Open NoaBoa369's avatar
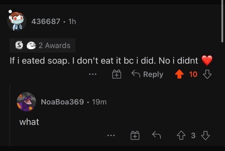This screenshot has height=151, width=225. 27,101
